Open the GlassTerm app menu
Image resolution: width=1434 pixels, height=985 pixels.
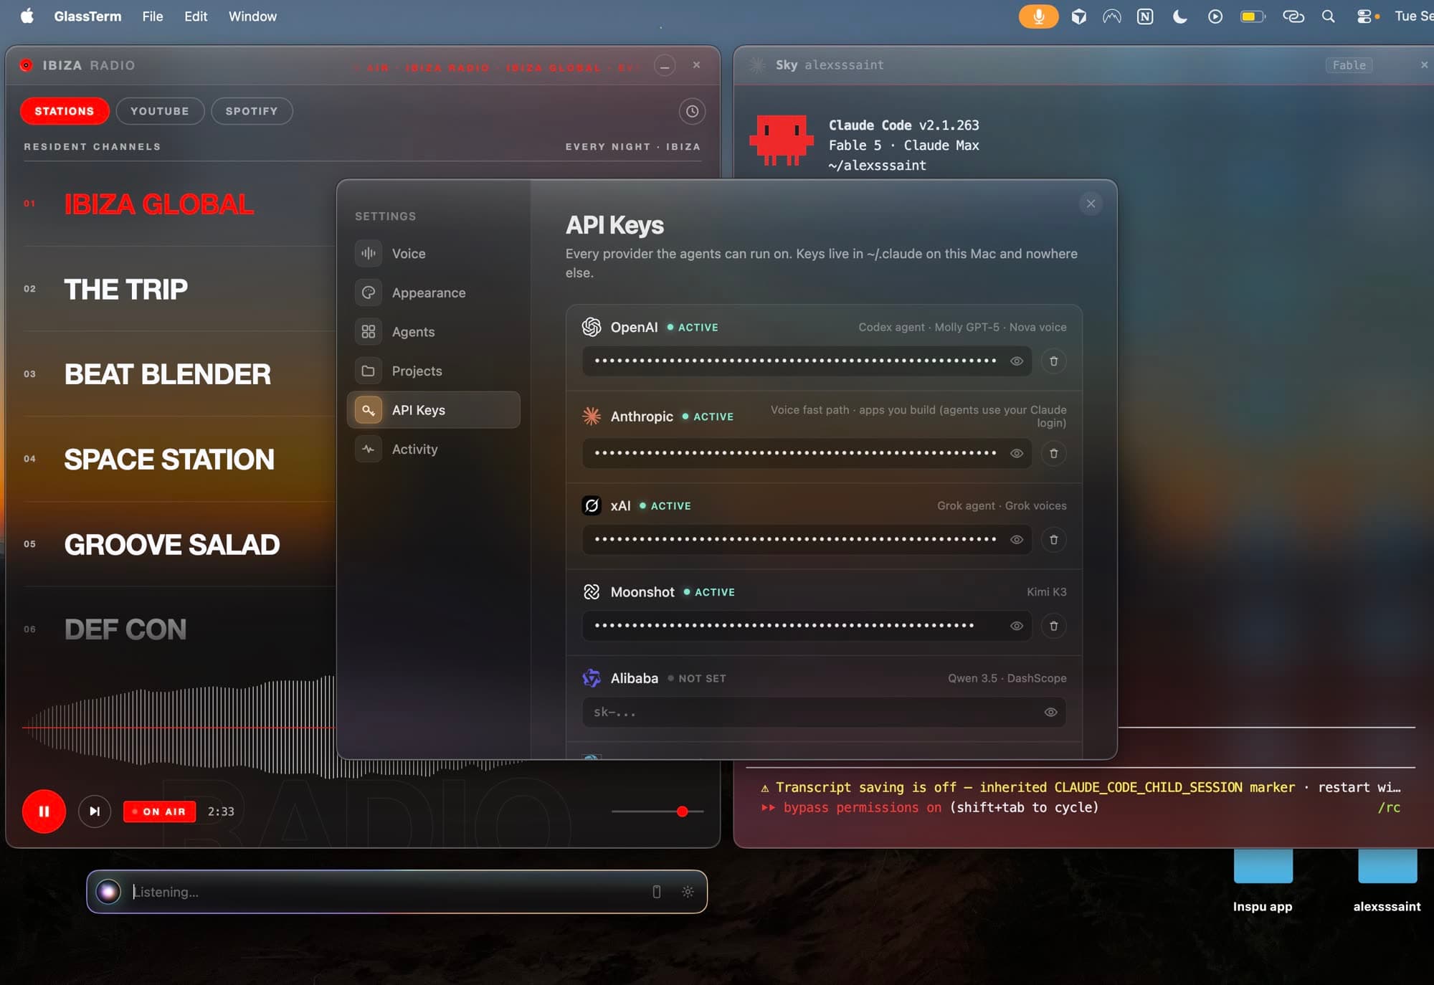pyautogui.click(x=87, y=16)
